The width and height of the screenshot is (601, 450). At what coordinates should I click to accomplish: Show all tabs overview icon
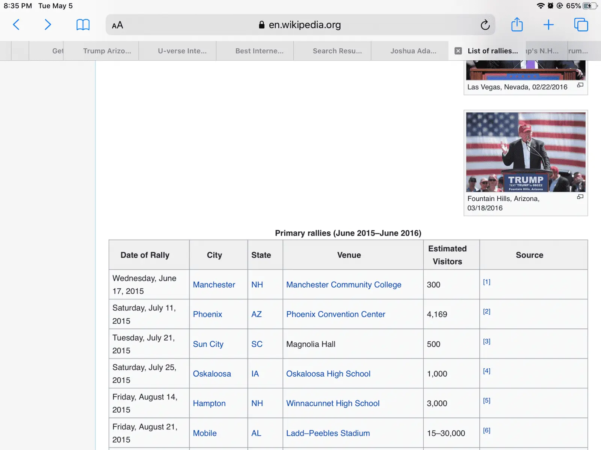click(x=581, y=25)
